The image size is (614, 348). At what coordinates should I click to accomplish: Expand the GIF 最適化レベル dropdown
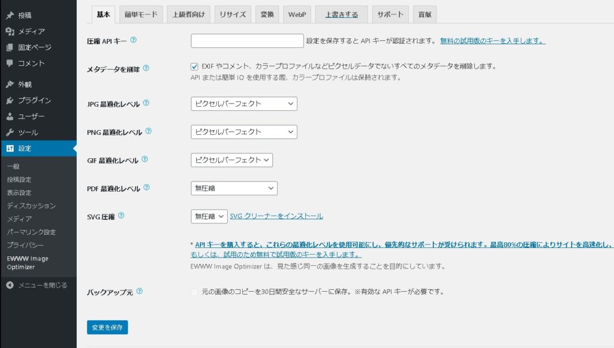click(231, 160)
